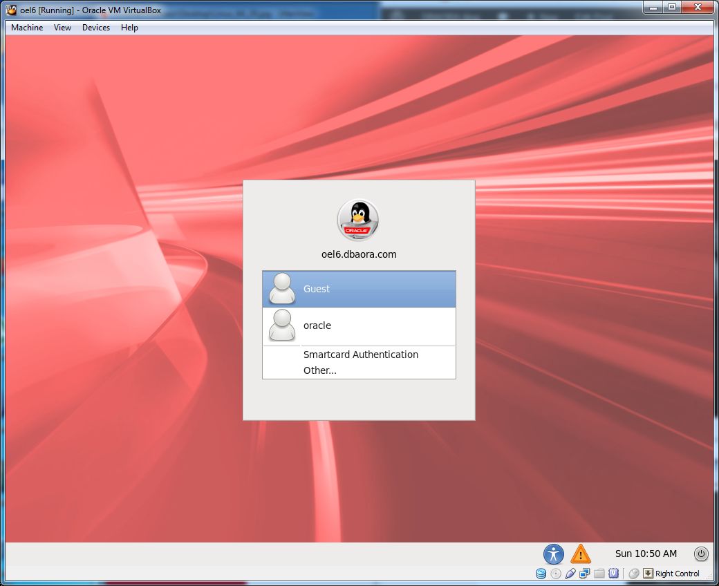Close the VirtualBox window

coord(698,7)
